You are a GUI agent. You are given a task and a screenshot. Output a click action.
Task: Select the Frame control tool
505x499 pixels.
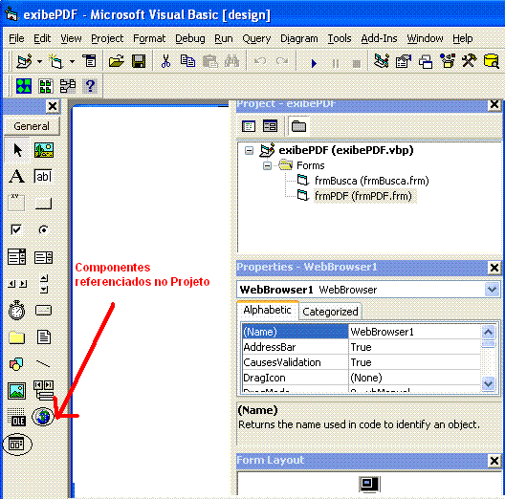pos(16,204)
